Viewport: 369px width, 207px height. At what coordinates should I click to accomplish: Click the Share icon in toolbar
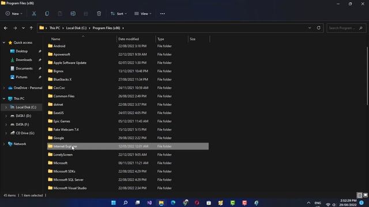pyautogui.click(x=86, y=14)
